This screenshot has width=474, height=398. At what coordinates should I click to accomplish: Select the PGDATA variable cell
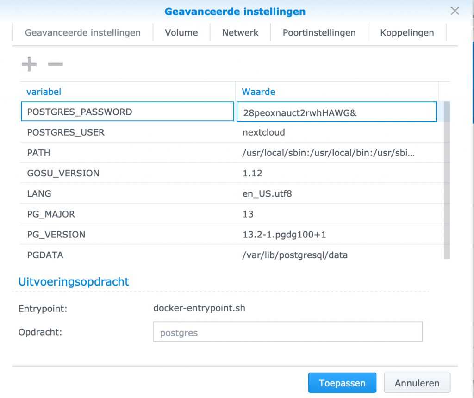click(x=128, y=255)
